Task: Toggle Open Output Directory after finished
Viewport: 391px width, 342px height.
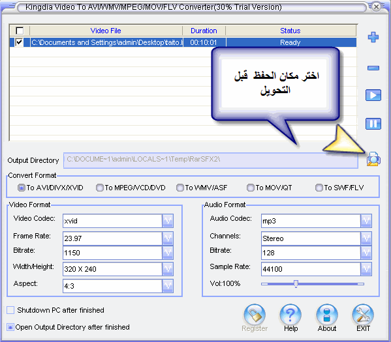Action: [10, 327]
